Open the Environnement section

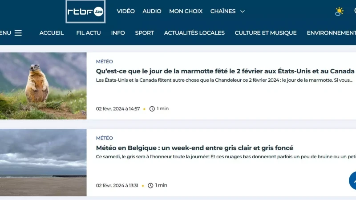(x=332, y=33)
